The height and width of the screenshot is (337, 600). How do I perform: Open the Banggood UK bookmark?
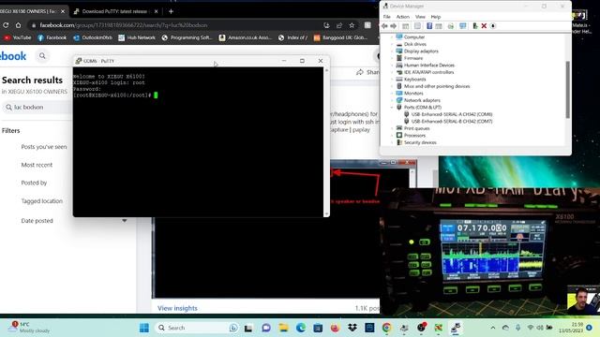click(x=340, y=37)
